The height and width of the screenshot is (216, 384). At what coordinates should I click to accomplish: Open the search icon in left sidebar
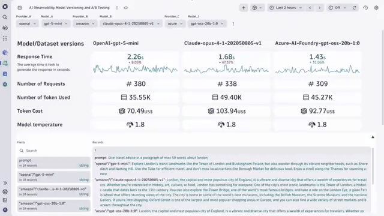(5, 17)
